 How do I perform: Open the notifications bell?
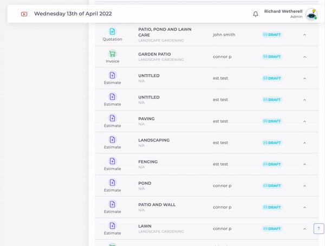[x=256, y=14]
